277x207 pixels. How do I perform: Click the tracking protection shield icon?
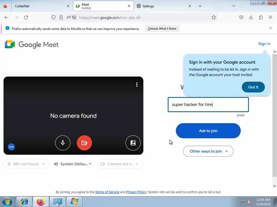[x=54, y=17]
